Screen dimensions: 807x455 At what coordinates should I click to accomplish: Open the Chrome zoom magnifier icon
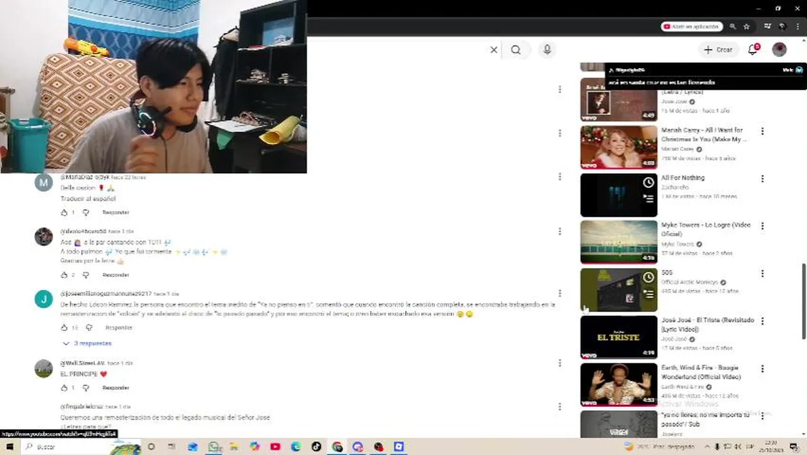click(x=732, y=27)
